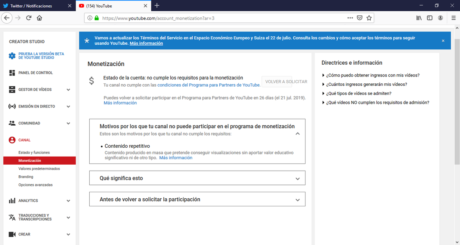Toggle the browser sidebar icon
Screen dimensions: 460x245
430,18
